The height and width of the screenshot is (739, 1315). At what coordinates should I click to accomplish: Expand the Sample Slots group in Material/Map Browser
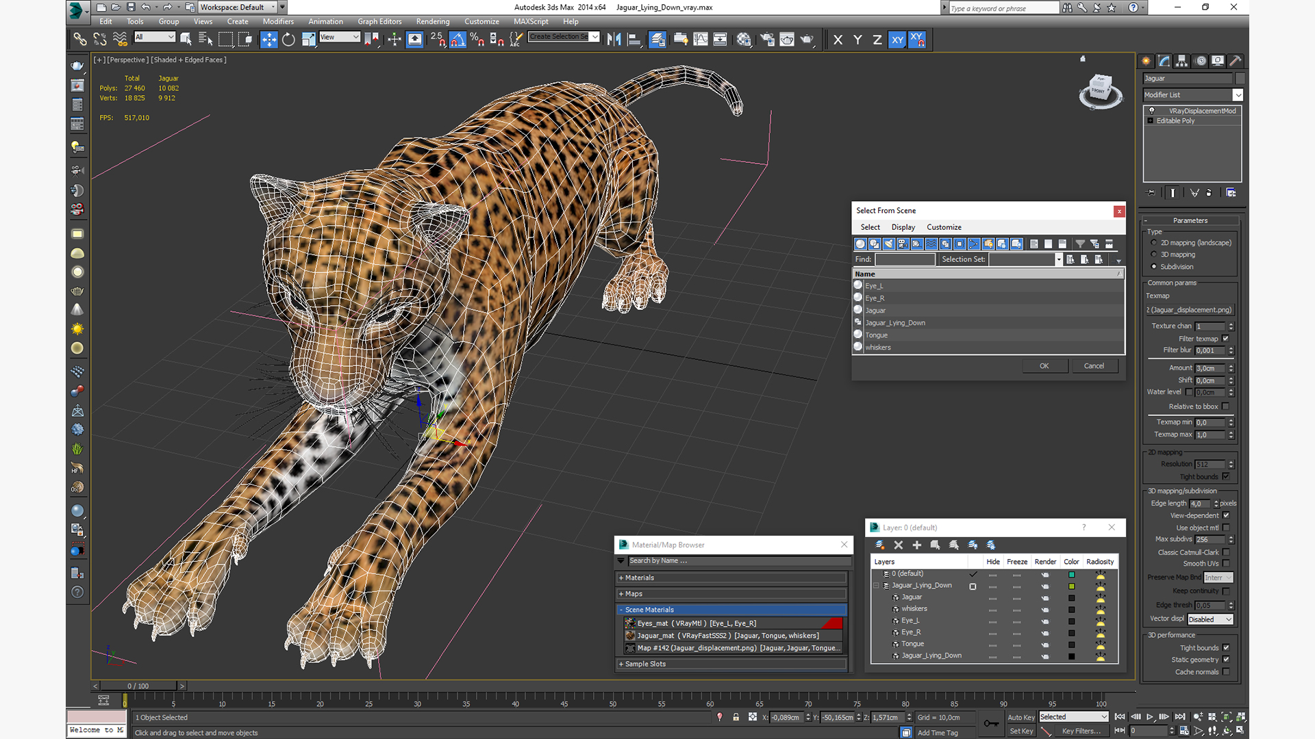tap(733, 664)
